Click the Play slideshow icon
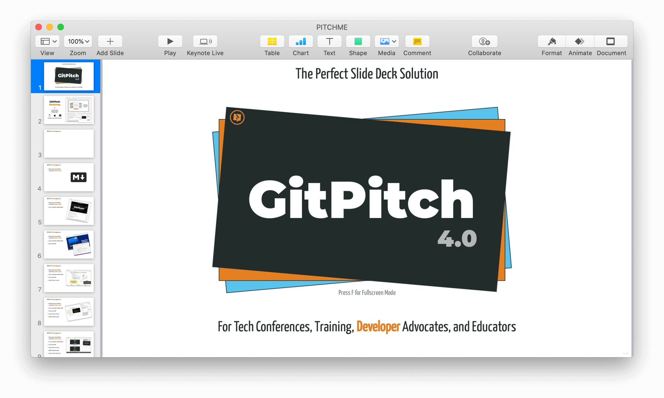The width and height of the screenshot is (664, 398). [170, 41]
